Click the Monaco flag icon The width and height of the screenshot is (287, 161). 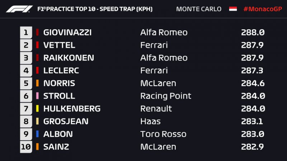[233, 9]
